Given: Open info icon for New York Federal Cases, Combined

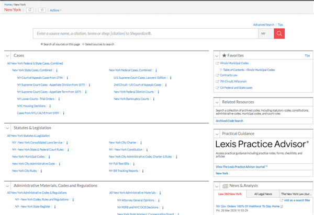Looking at the screenshot, I should tap(156, 70).
